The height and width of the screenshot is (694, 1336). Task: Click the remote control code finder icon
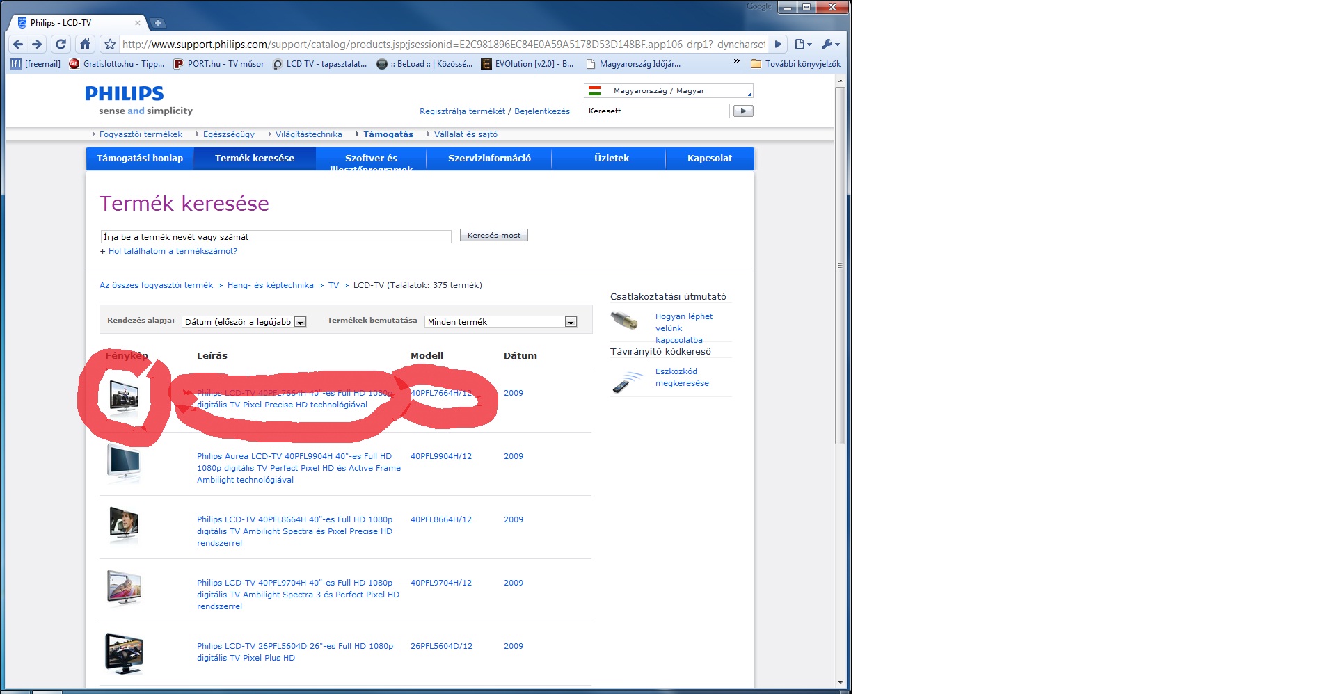pyautogui.click(x=627, y=382)
